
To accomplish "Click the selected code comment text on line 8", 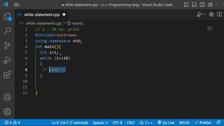I will click(x=57, y=70).
